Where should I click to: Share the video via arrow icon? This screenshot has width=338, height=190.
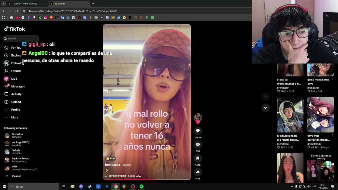point(198,172)
